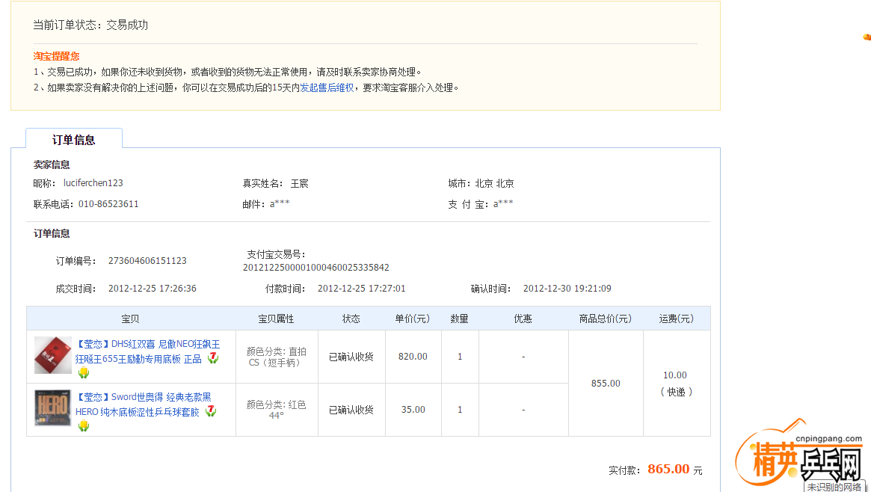Click quantity 1 in the DHS blade row

click(460, 357)
